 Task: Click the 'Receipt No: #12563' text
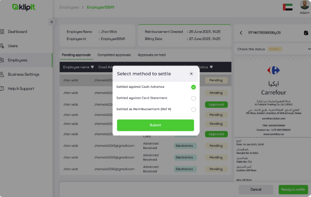pos(247,153)
